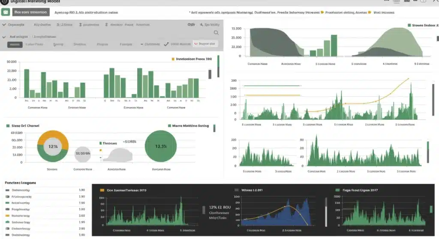
Task: Click the orange and green donut chart showing 12%
Action: [x=53, y=146]
